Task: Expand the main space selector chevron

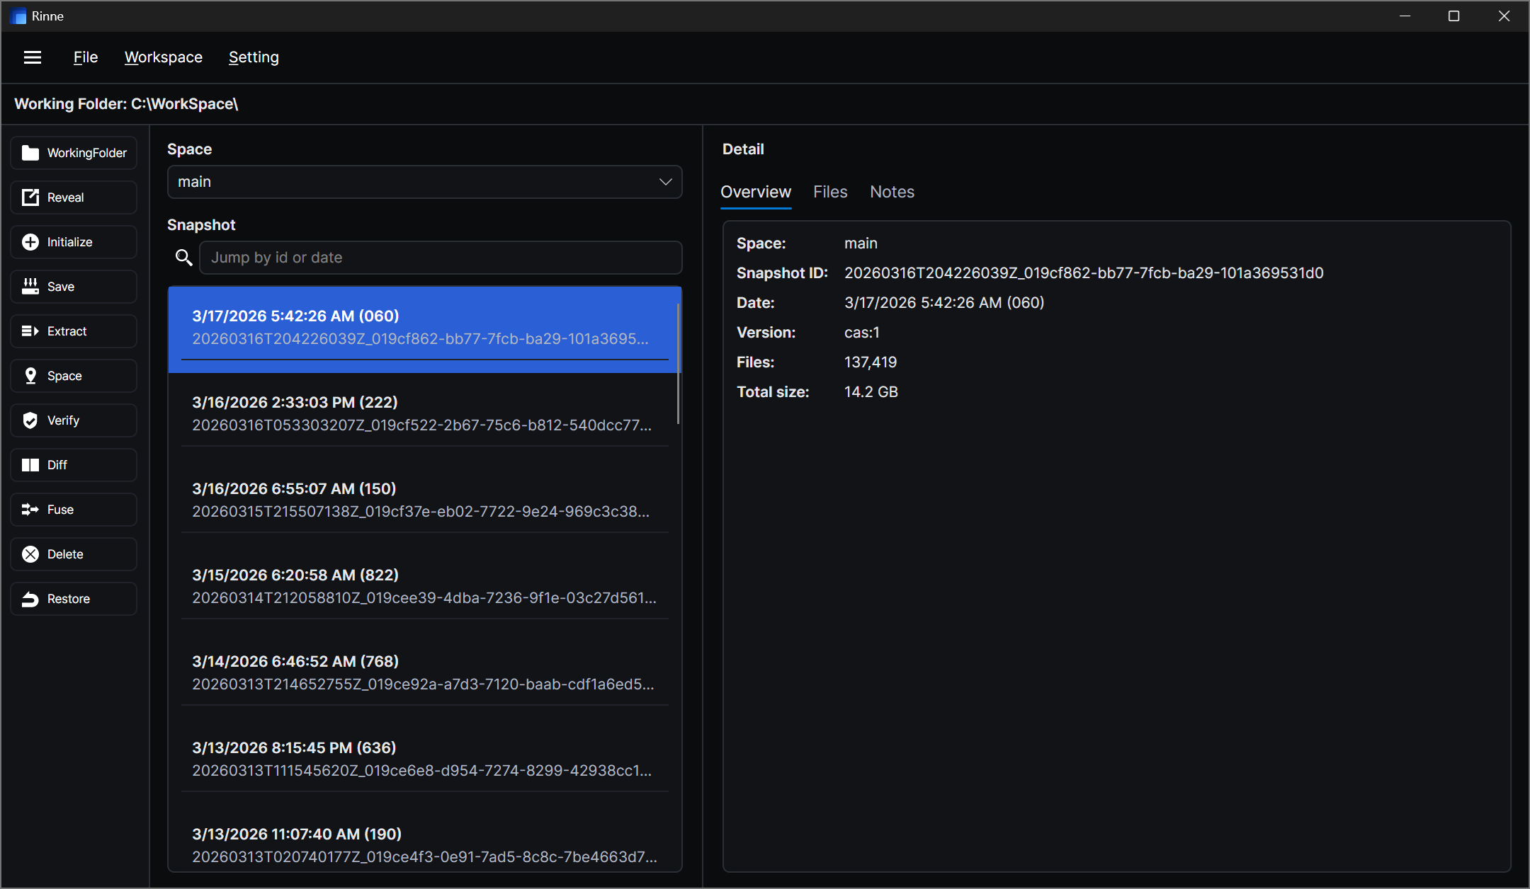Action: (x=664, y=182)
